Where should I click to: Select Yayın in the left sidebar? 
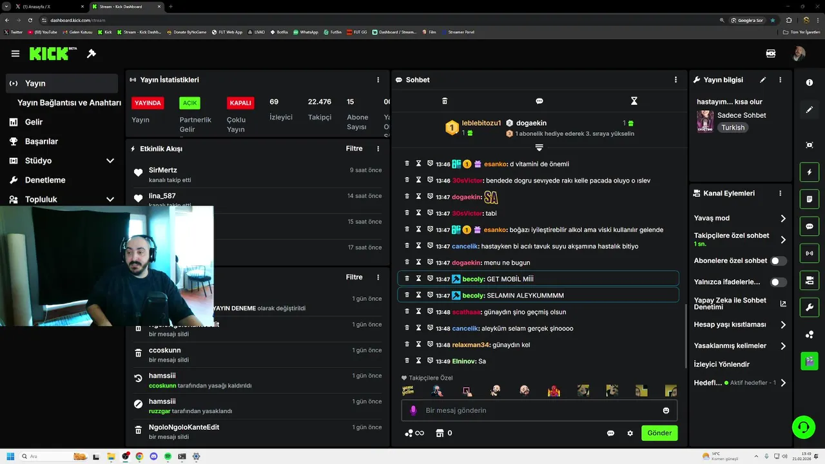pos(62,83)
